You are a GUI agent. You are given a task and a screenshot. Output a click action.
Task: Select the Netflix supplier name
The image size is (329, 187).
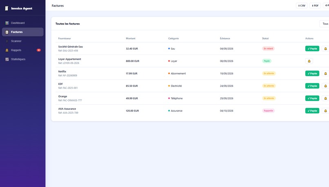coord(62,72)
